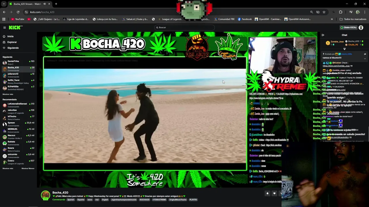Open the Lolesp.com bookmark
369x207 pixels.
[105, 19]
